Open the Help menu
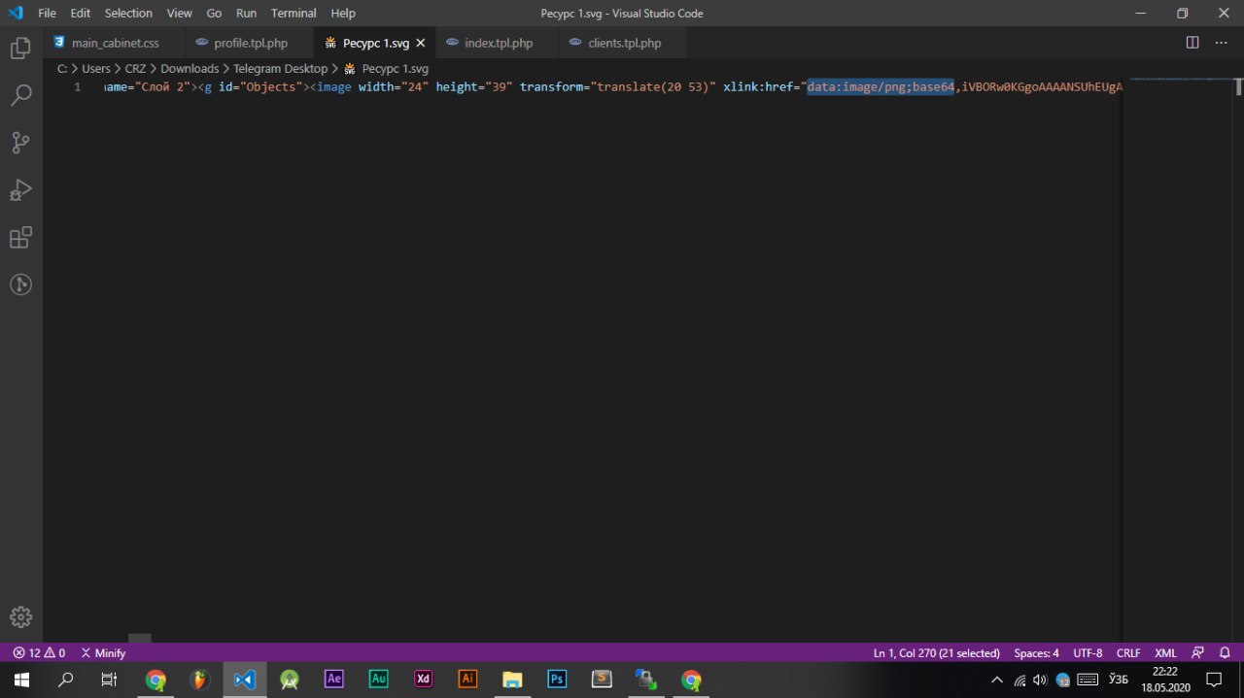 tap(343, 14)
